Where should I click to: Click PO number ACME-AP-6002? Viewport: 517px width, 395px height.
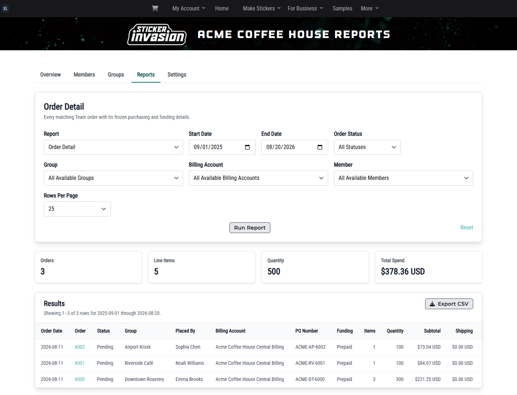pos(311,347)
